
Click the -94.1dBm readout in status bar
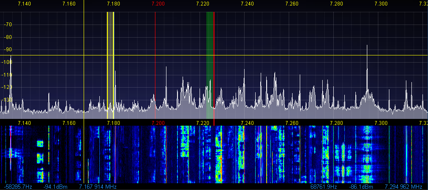[x=53, y=187]
